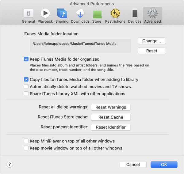Click the Reset Identifier button
The image size is (184, 174).
111,127
